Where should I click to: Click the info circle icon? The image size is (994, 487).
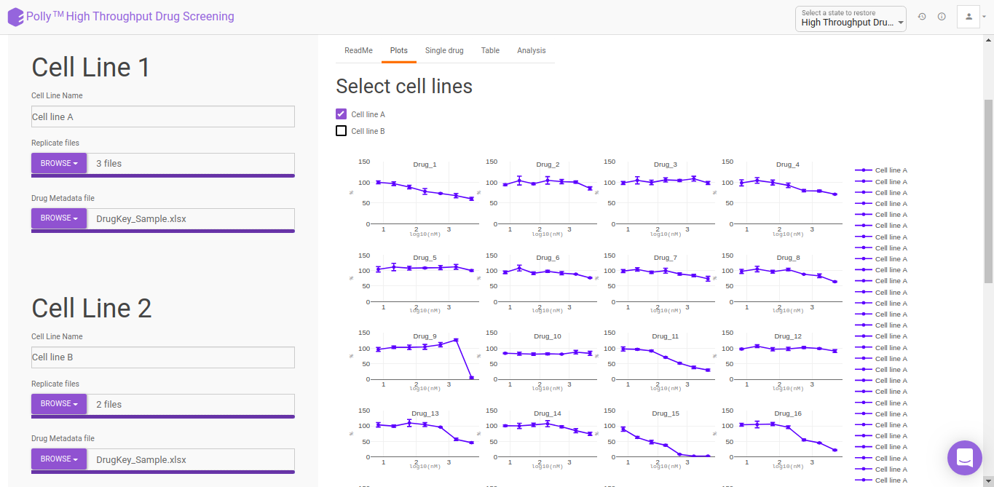(x=942, y=17)
